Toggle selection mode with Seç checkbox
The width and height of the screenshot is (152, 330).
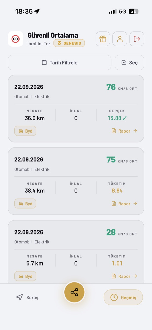pos(129,62)
